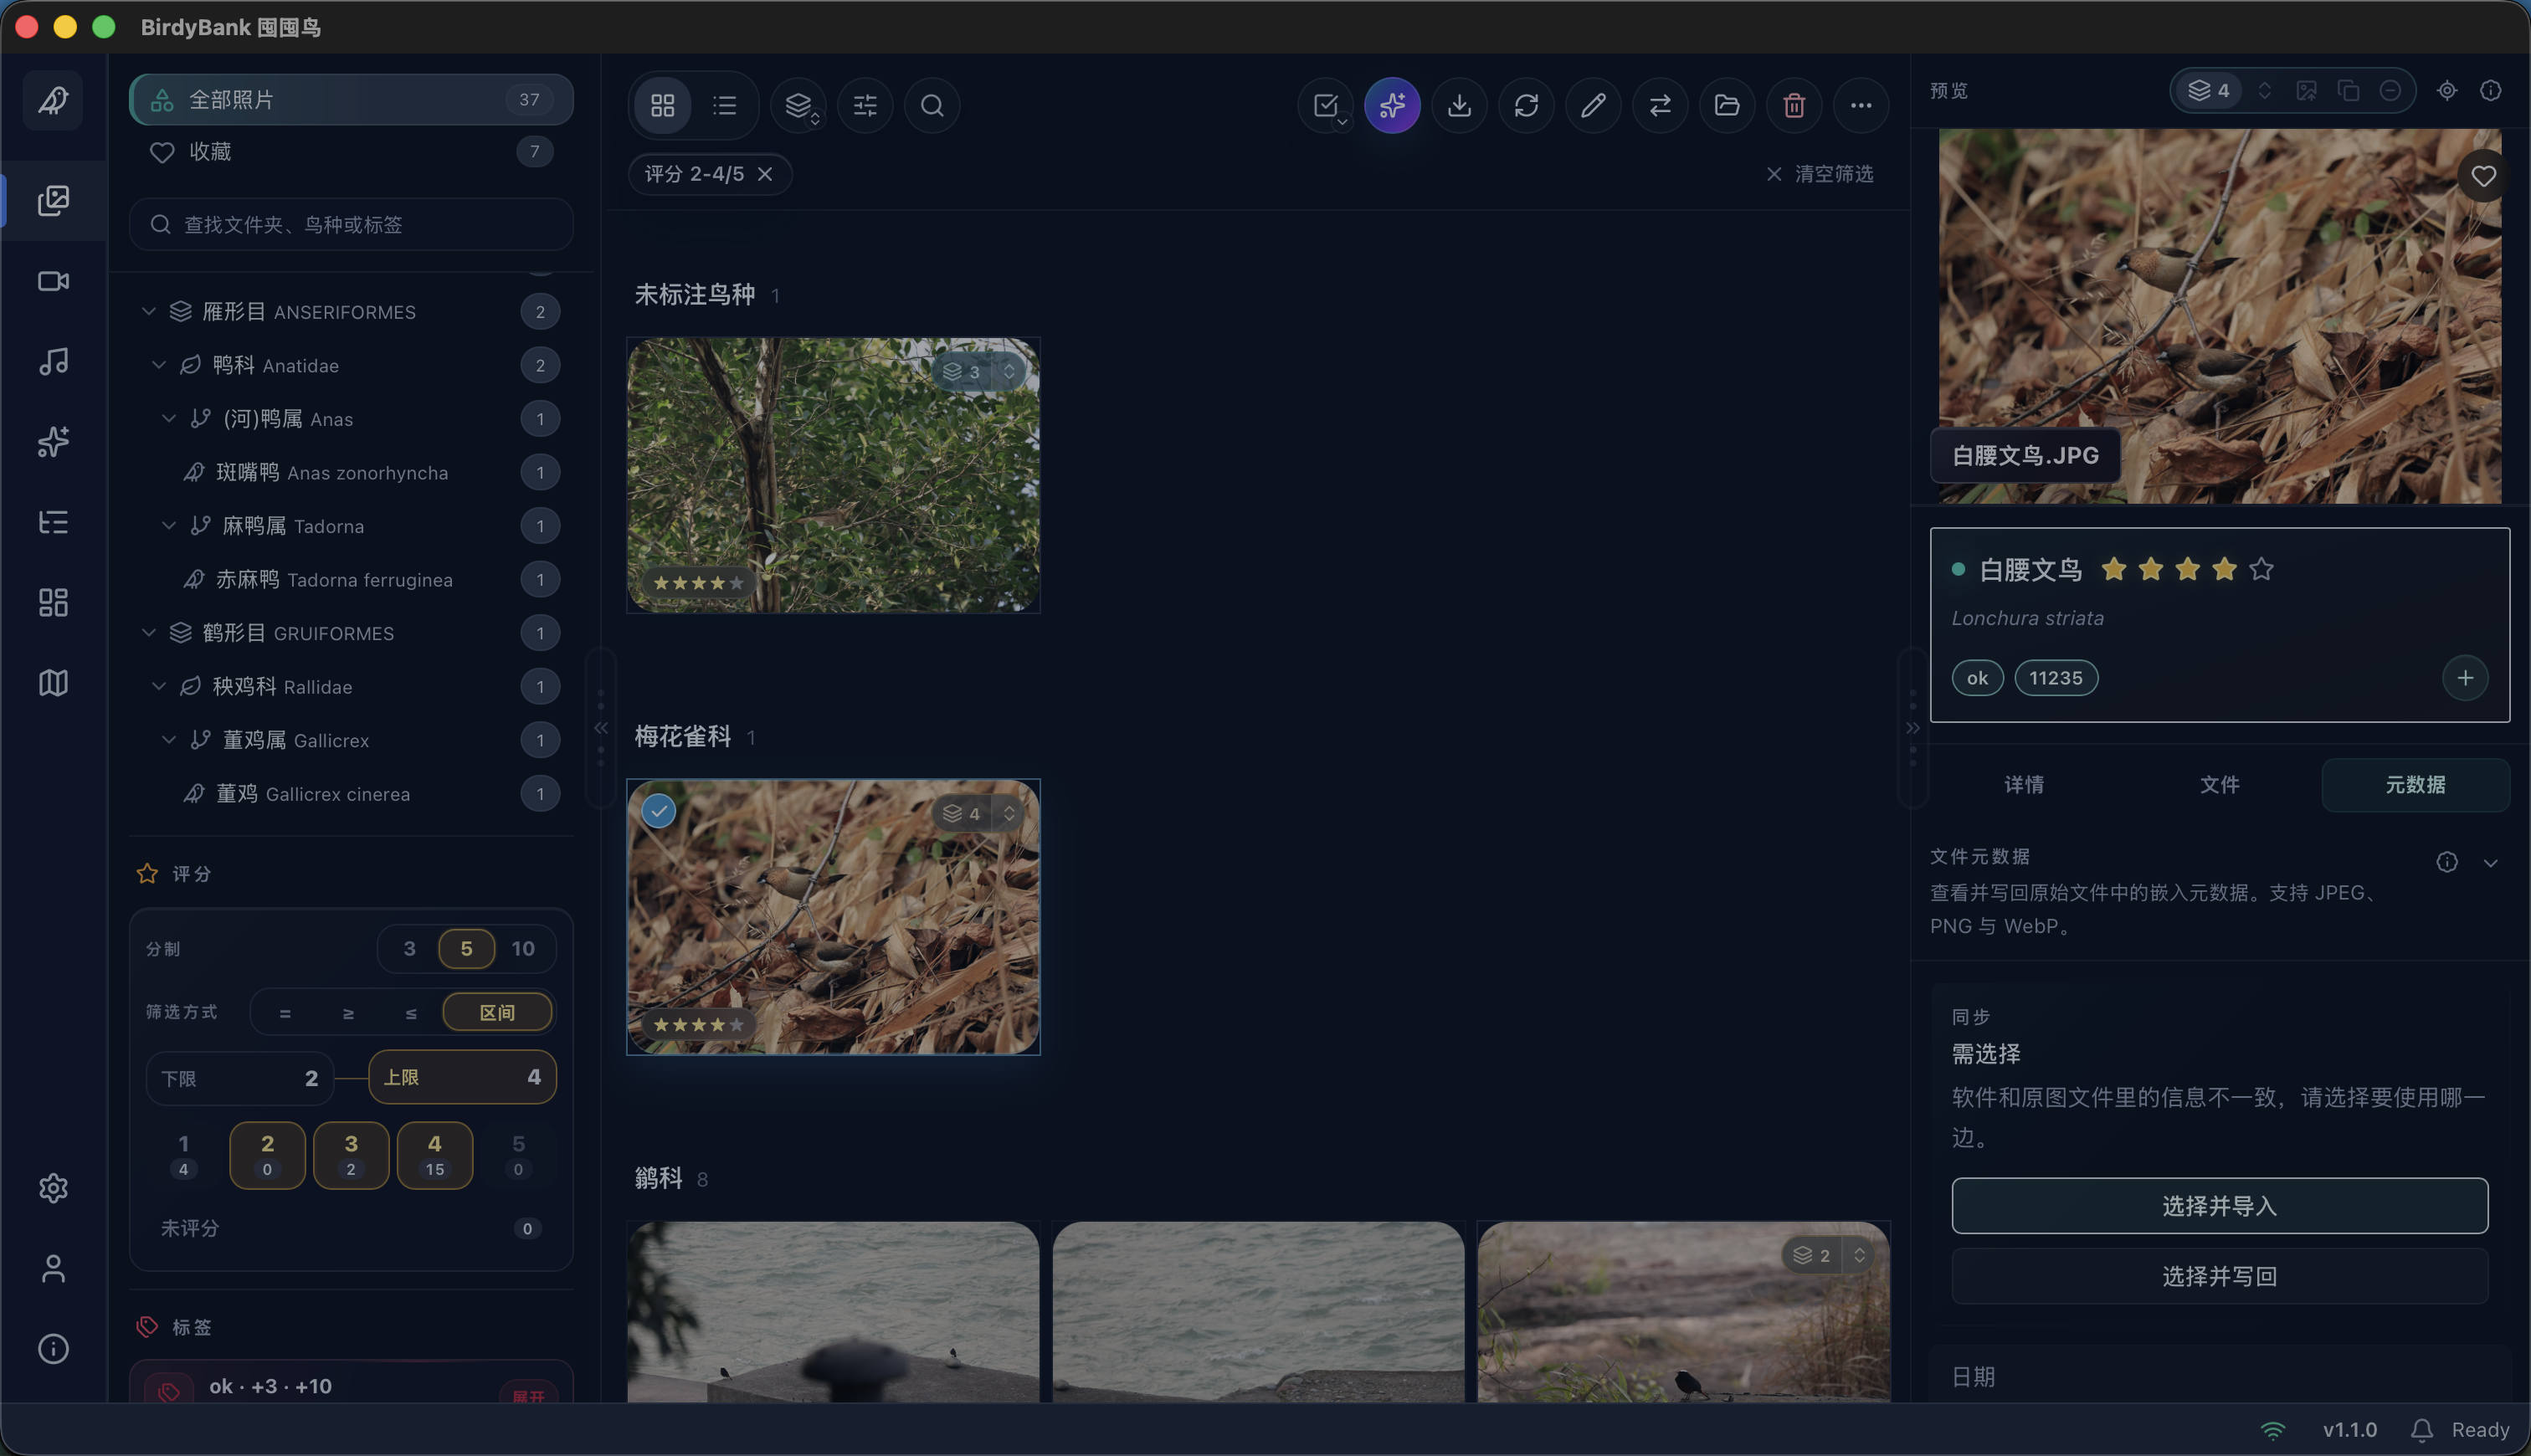The image size is (2531, 1456).
Task: Click the 上限 upper limit field
Action: [462, 1077]
